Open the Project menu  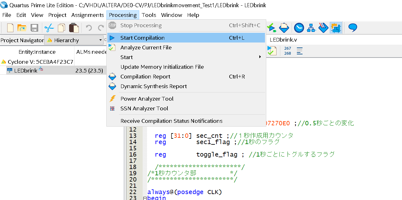click(57, 15)
